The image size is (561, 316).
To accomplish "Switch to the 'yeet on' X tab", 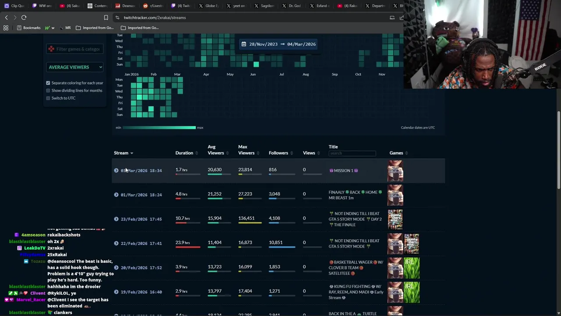I will [x=236, y=6].
